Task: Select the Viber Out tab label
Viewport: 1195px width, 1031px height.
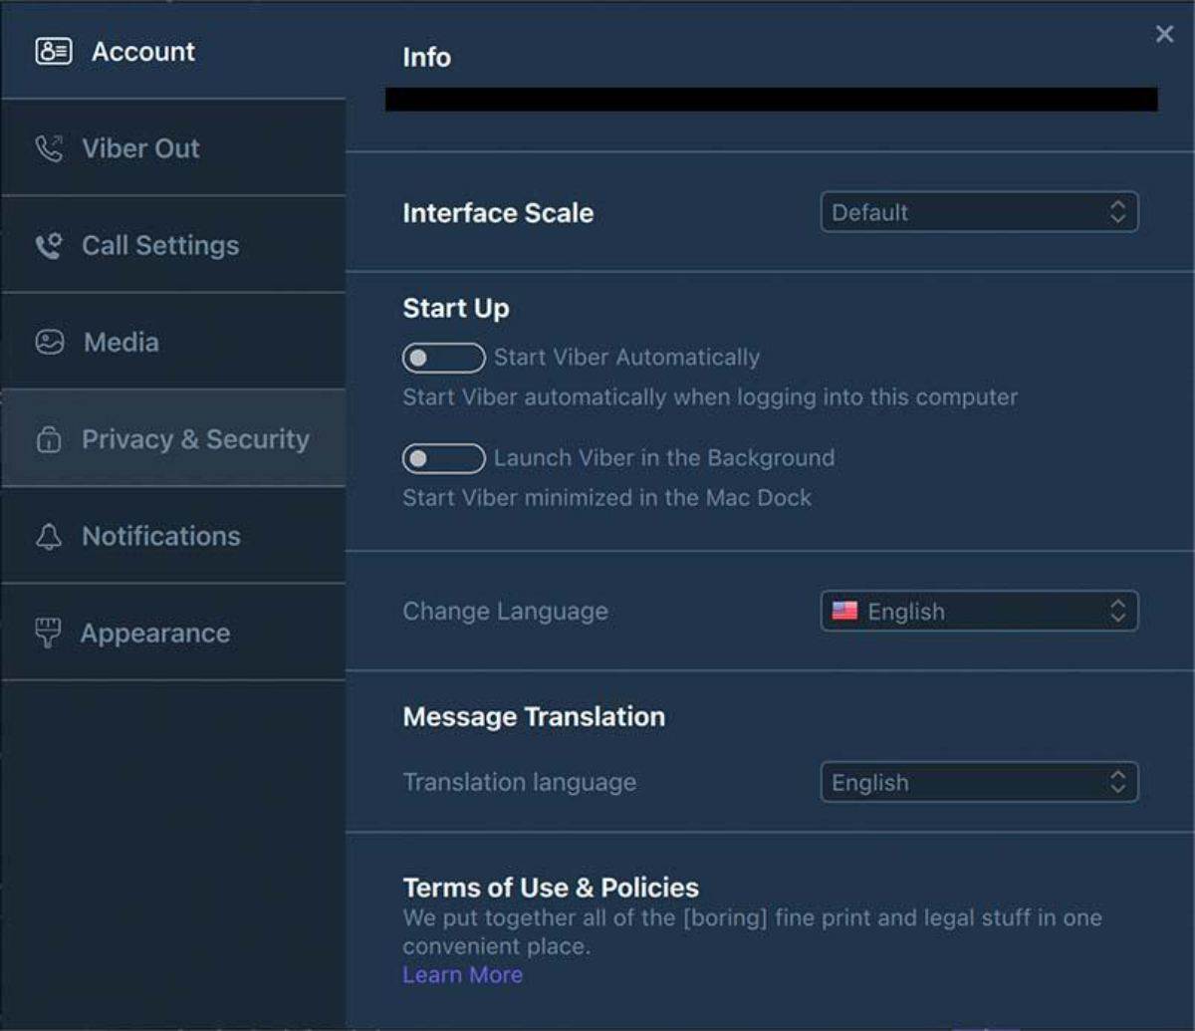Action: (x=140, y=148)
